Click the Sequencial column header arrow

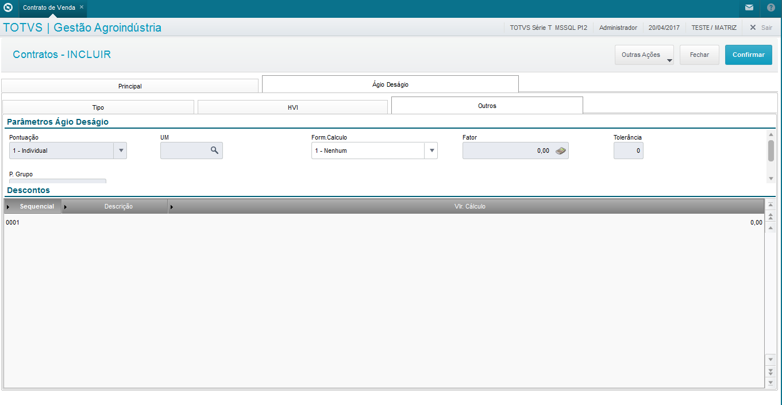point(8,207)
